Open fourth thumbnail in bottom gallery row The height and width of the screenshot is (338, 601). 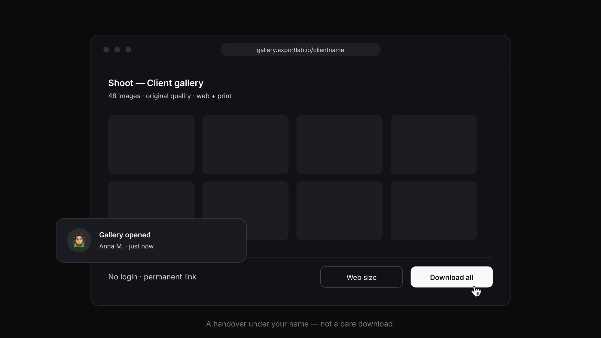[434, 211]
